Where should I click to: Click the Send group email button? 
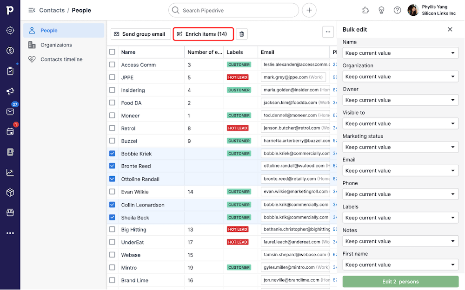(140, 34)
